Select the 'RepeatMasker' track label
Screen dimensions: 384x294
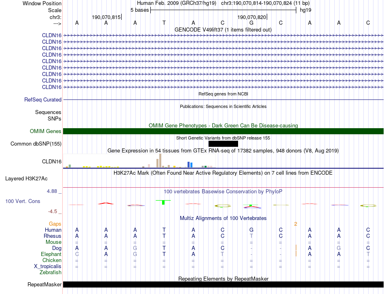tap(44, 284)
